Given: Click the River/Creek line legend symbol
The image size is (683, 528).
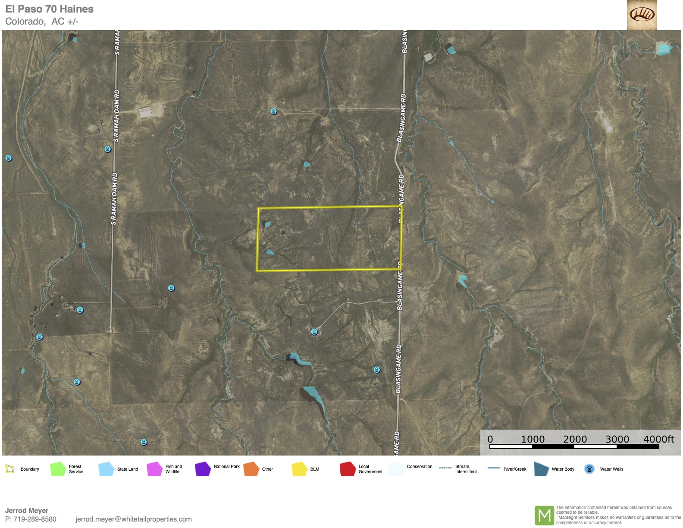Looking at the screenshot, I should pyautogui.click(x=494, y=468).
